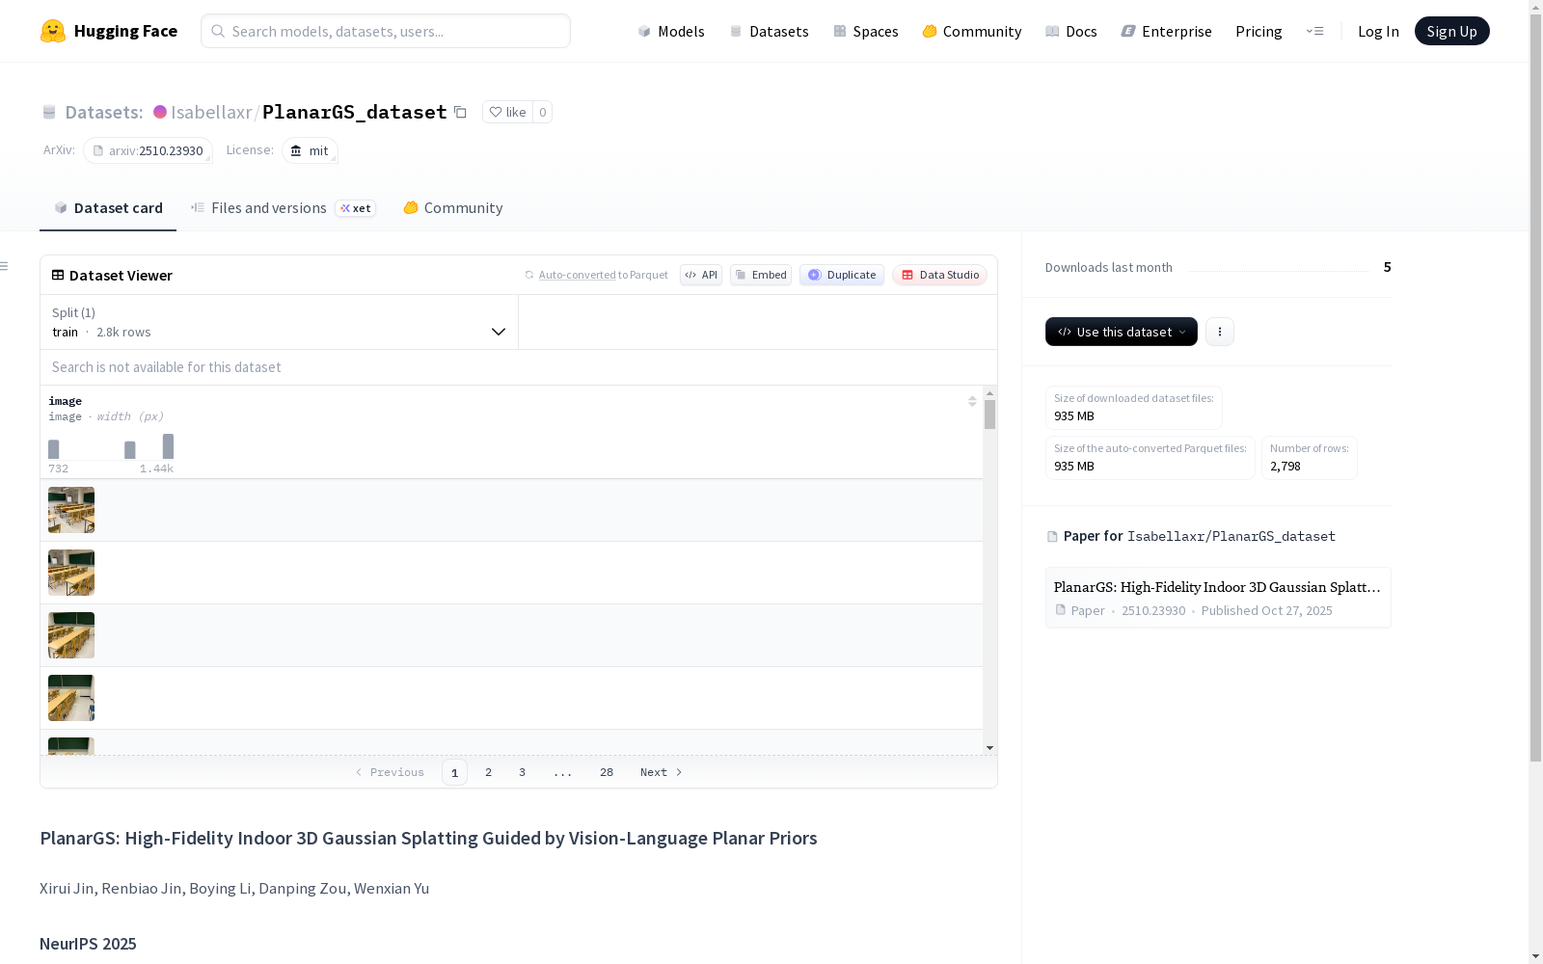
Task: Open the Split train dropdown
Action: 280,322
